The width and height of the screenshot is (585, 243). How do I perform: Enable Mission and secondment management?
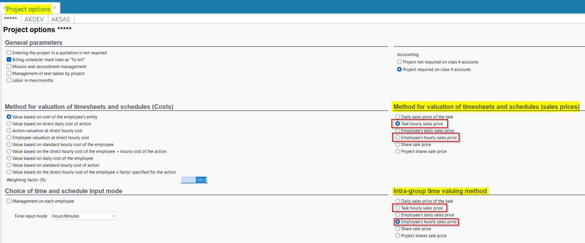(9, 67)
